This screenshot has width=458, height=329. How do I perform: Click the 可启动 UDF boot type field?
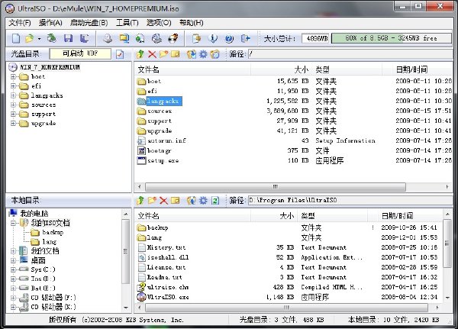(x=80, y=53)
